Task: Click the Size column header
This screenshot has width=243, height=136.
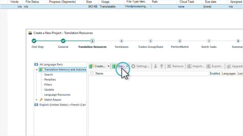Action: pyautogui.click(x=89, y=2)
